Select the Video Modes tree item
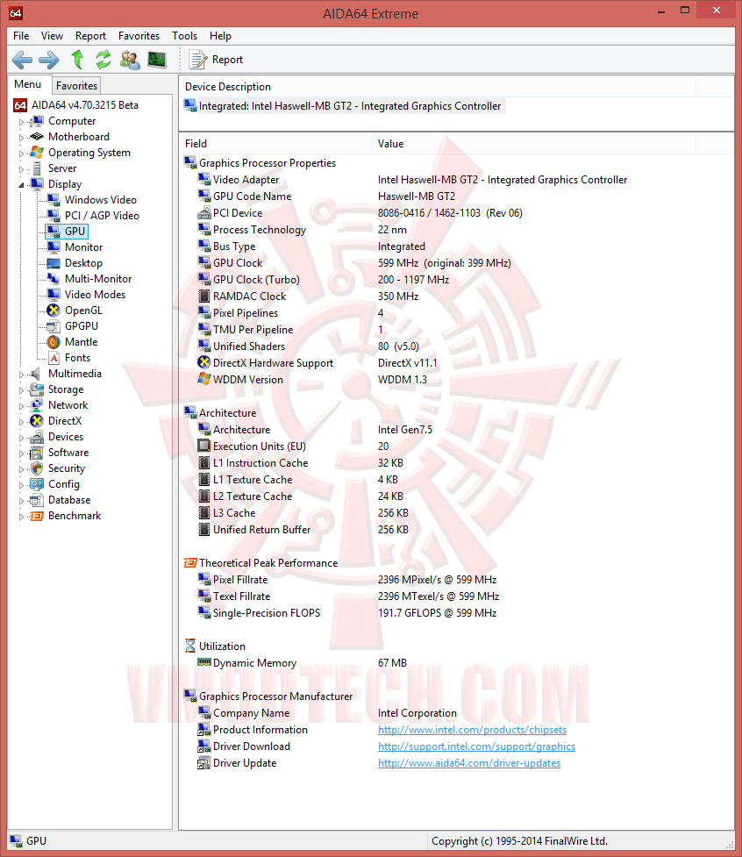This screenshot has height=857, width=742. pyautogui.click(x=95, y=295)
